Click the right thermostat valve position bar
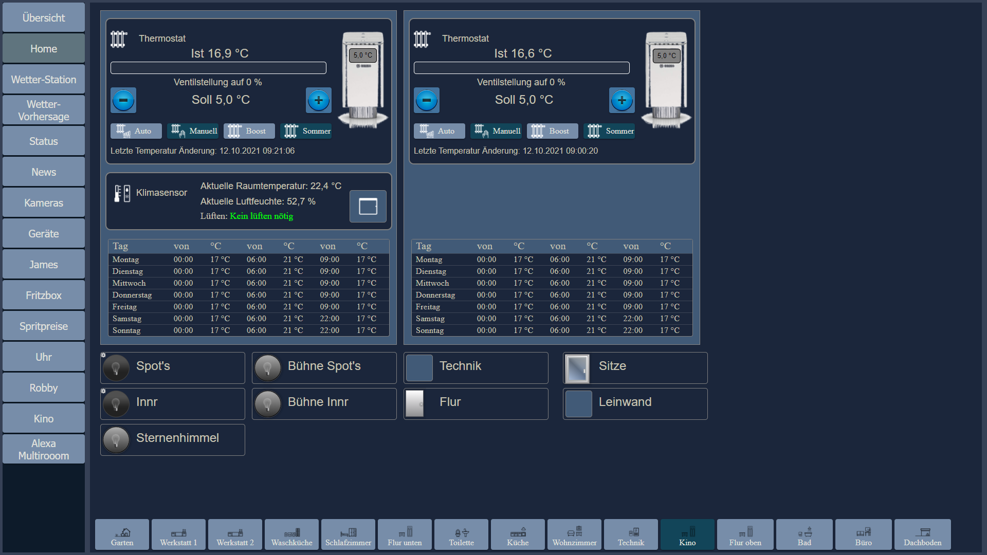The width and height of the screenshot is (987, 555). [522, 68]
